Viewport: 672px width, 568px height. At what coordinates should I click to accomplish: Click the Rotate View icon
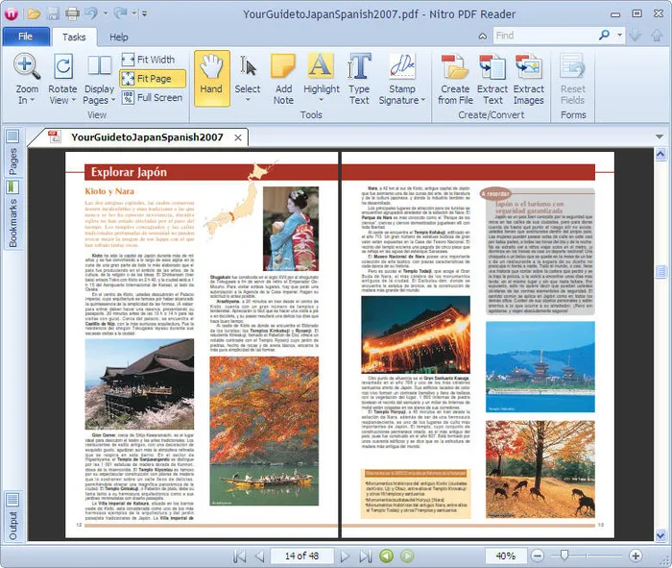[63, 66]
